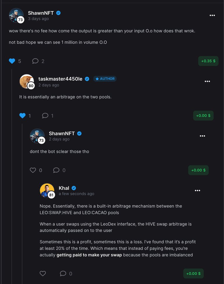Click reply bubble on taskmaster4450le's comment

[45, 116]
